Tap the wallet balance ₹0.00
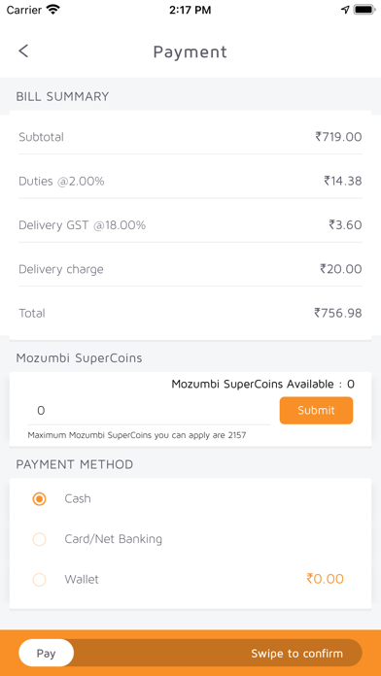 tap(325, 579)
